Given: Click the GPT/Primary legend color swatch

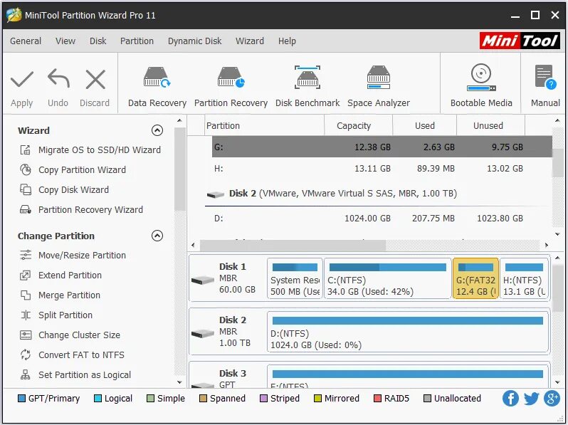Looking at the screenshot, I should click(21, 399).
